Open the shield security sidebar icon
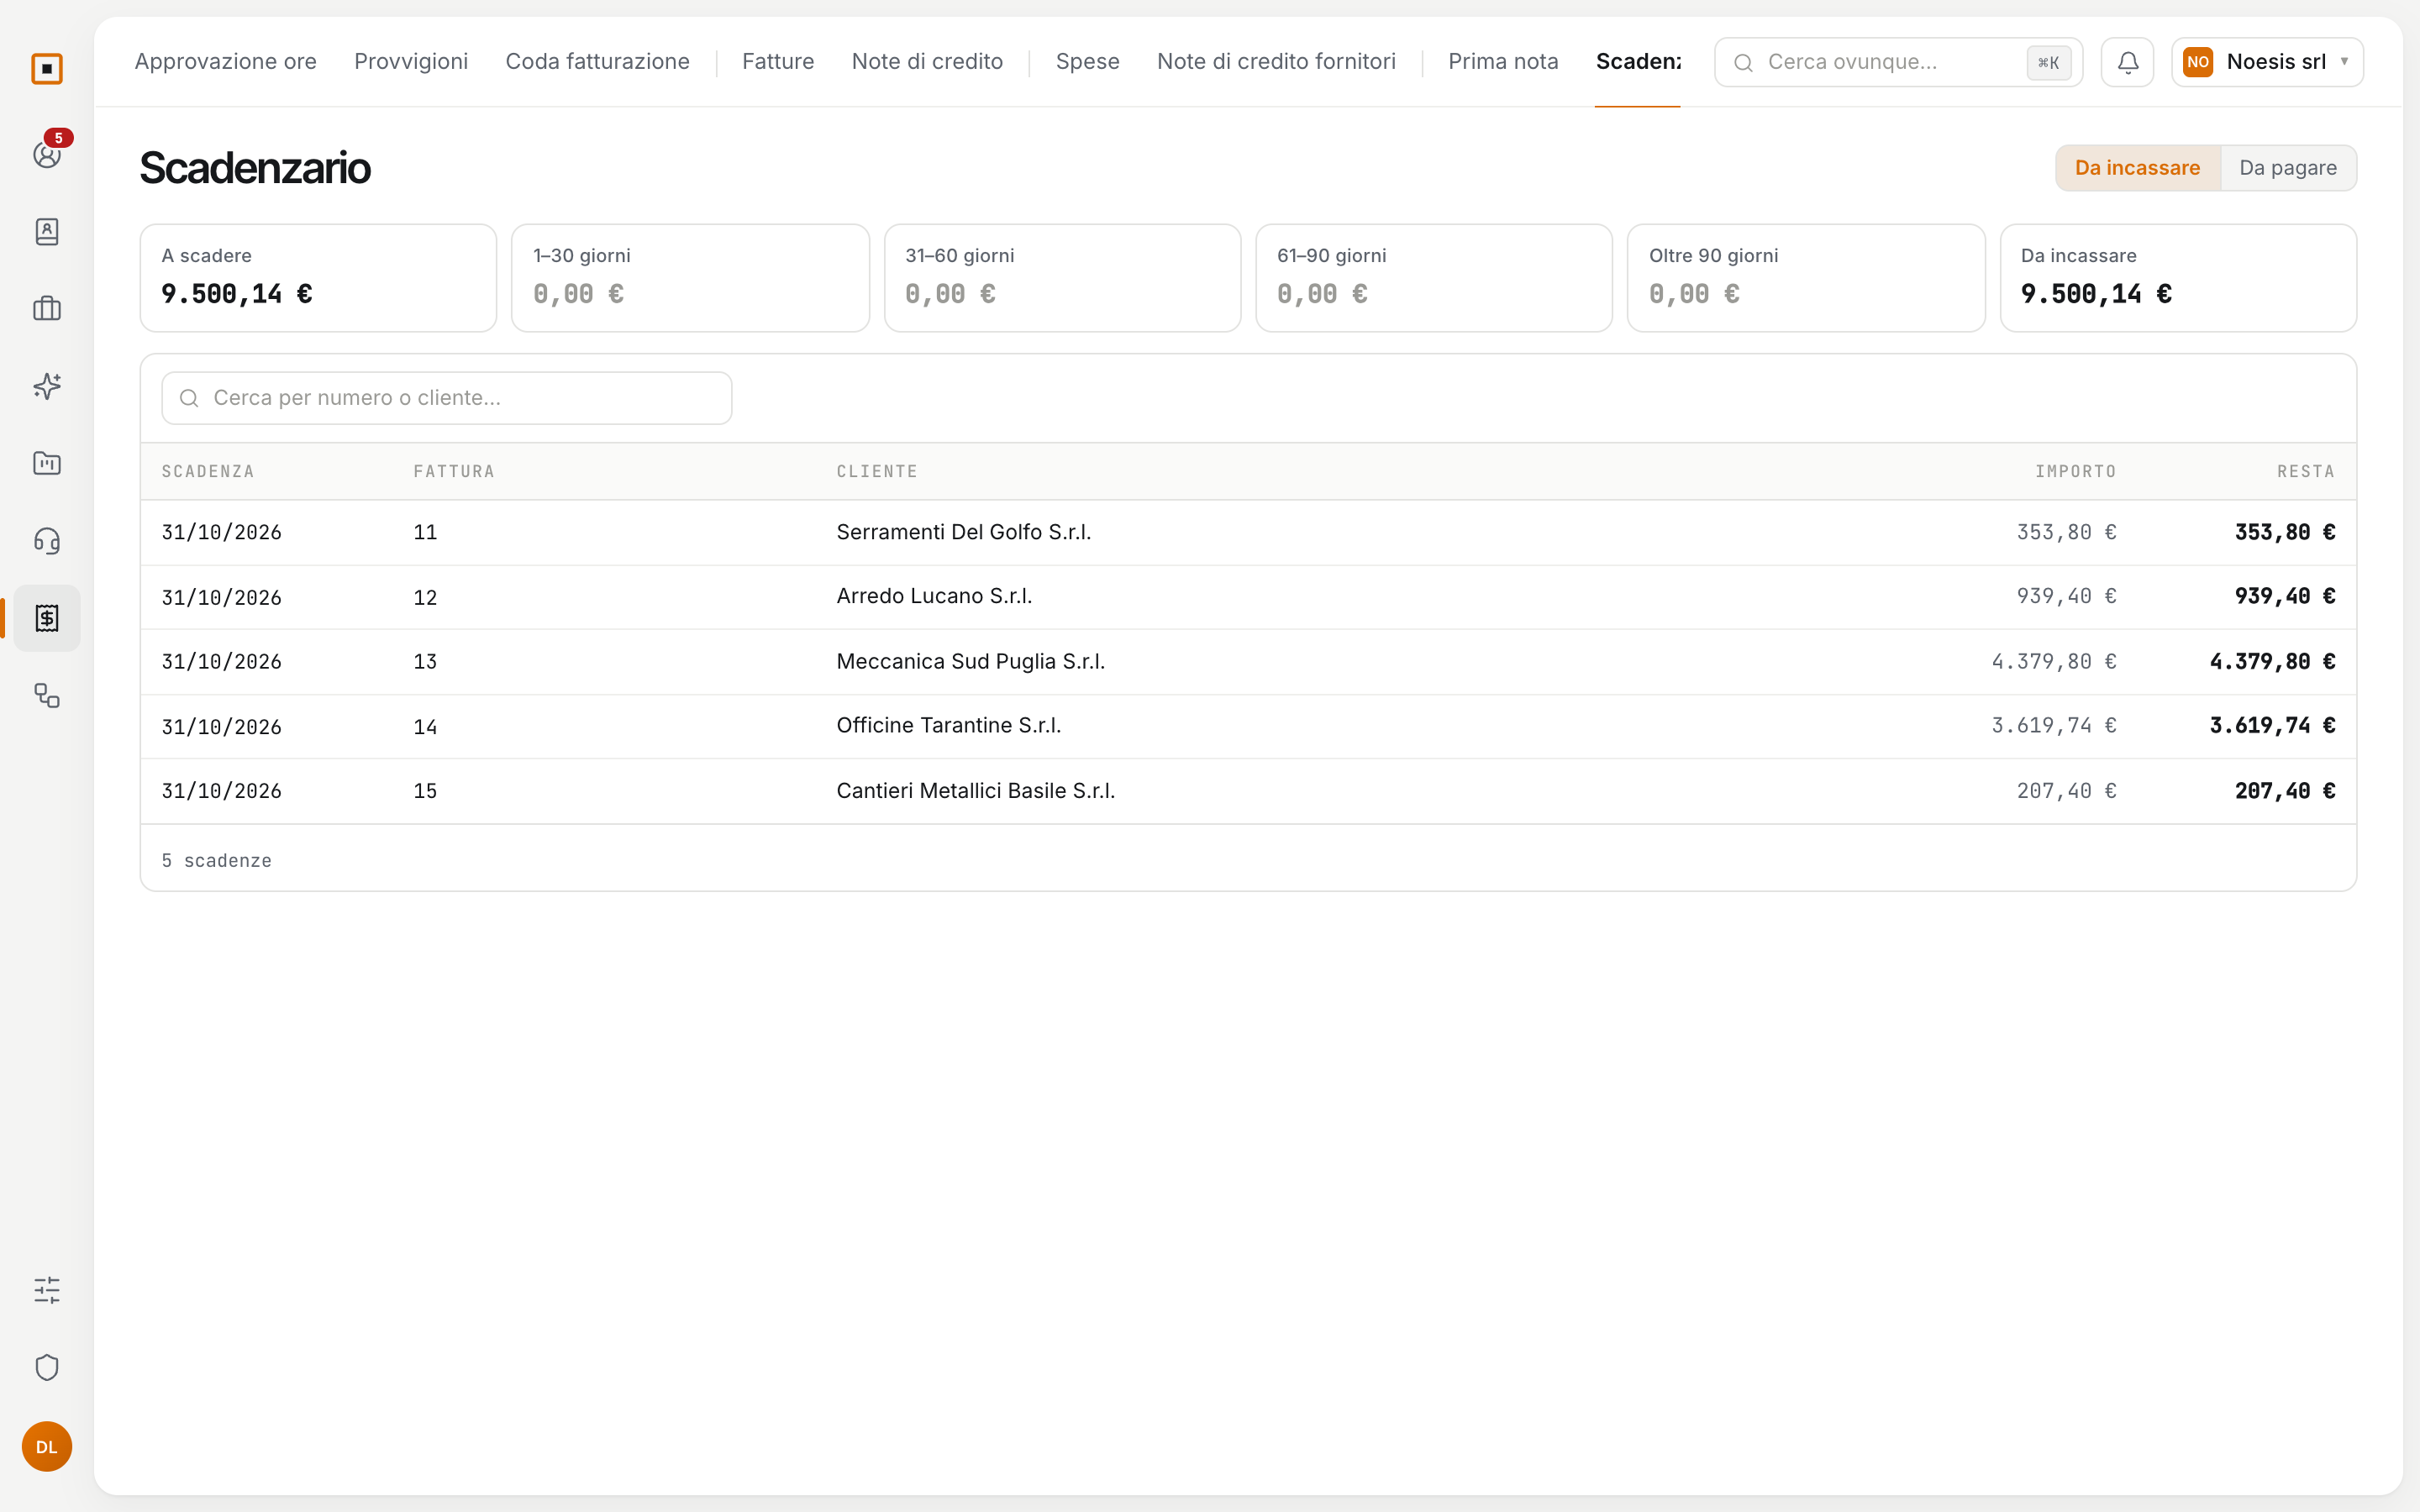The height and width of the screenshot is (1512, 2420). click(x=47, y=1368)
